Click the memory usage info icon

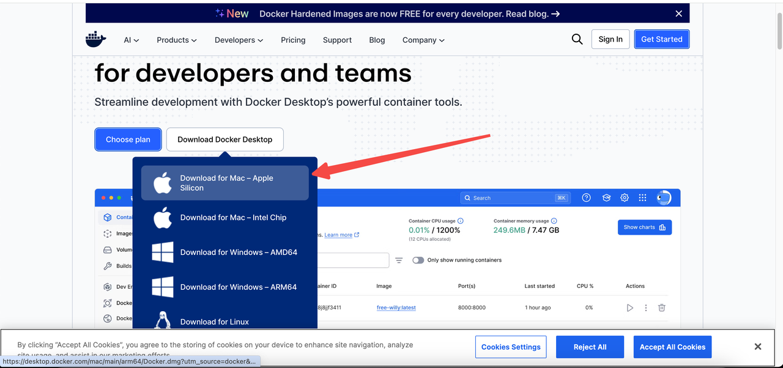pos(554,221)
